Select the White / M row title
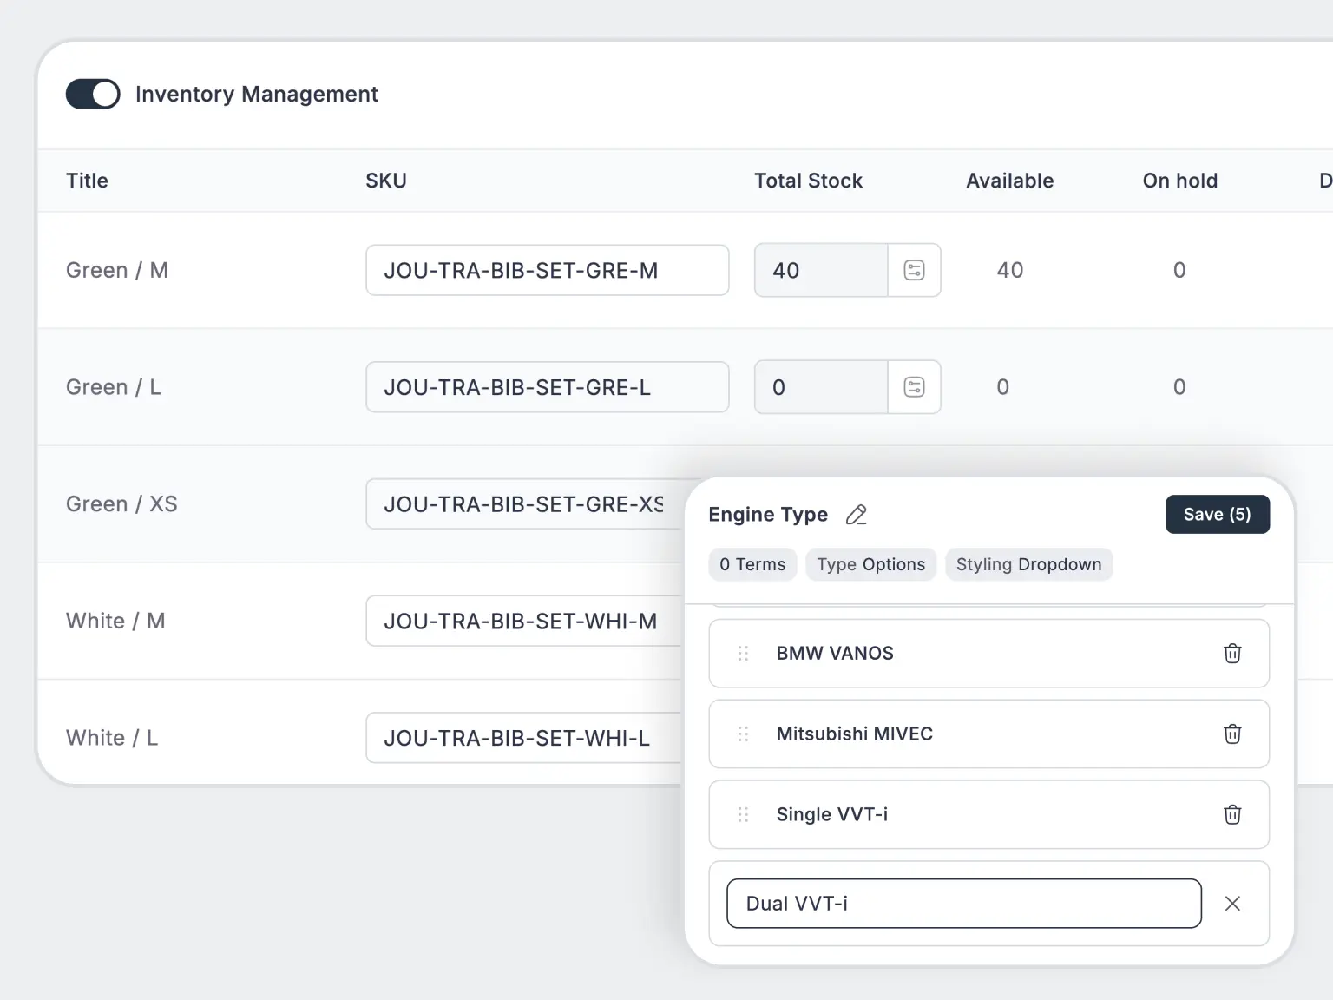Viewport: 1333px width, 1000px height. tap(115, 621)
